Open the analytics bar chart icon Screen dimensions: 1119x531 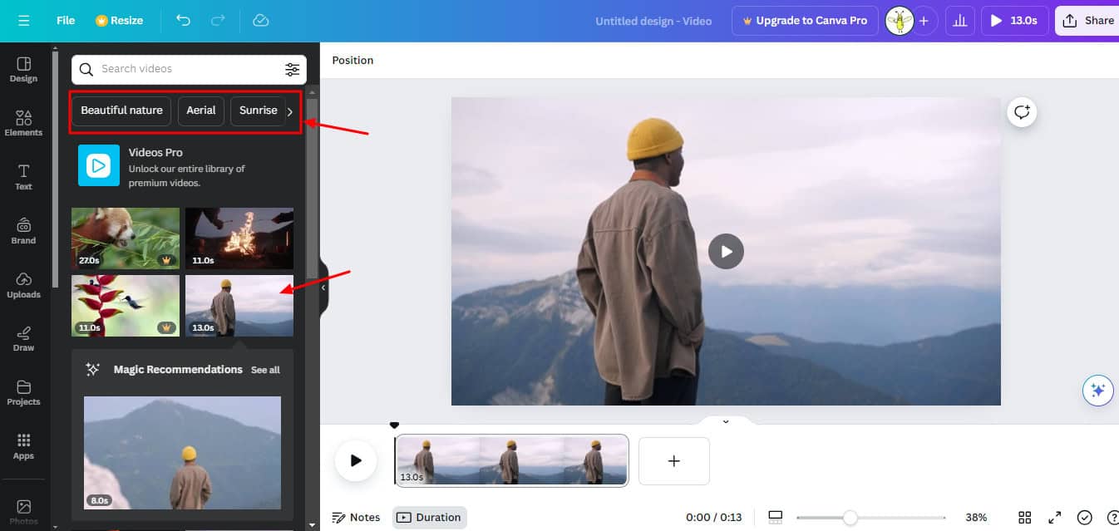pos(959,21)
